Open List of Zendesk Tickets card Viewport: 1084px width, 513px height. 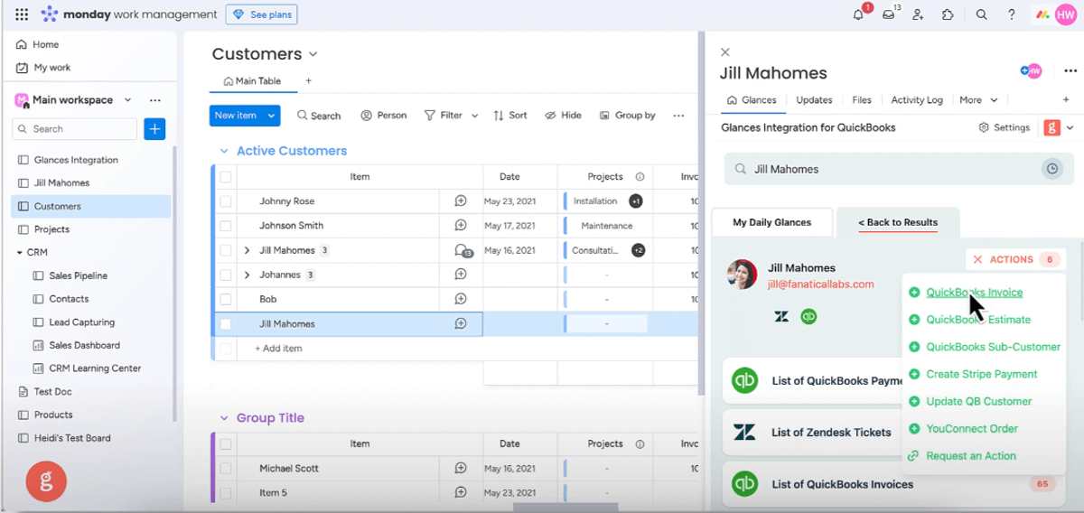[811, 433]
